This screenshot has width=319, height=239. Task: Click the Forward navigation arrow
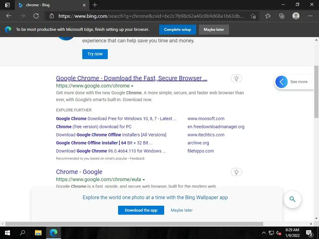[22, 16]
